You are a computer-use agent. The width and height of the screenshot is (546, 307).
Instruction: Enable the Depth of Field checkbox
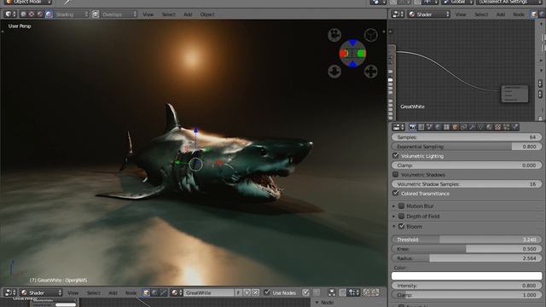401,216
